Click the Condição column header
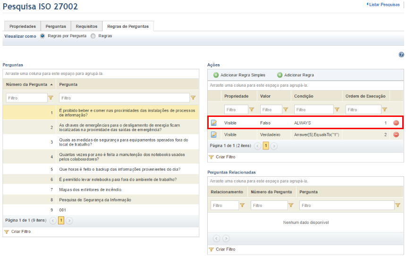406x256 pixels. (317, 96)
